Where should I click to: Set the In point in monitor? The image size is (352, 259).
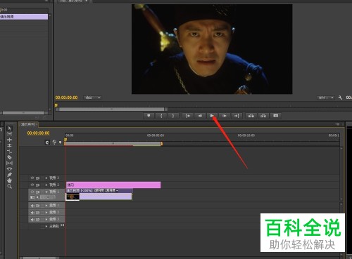click(x=161, y=116)
